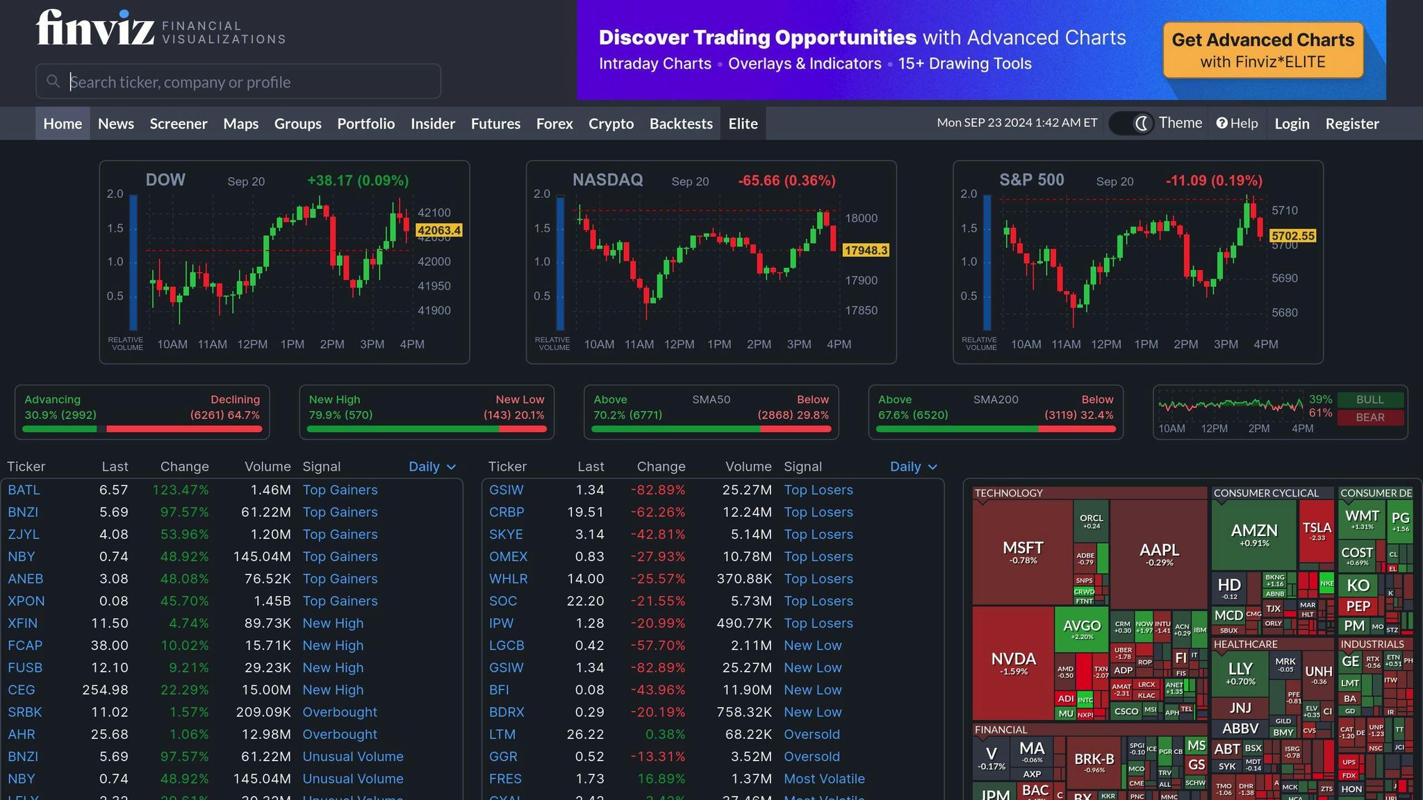Viewport: 1423px width, 800px height.
Task: Click MSFT tile in heatmap
Action: click(x=1023, y=552)
